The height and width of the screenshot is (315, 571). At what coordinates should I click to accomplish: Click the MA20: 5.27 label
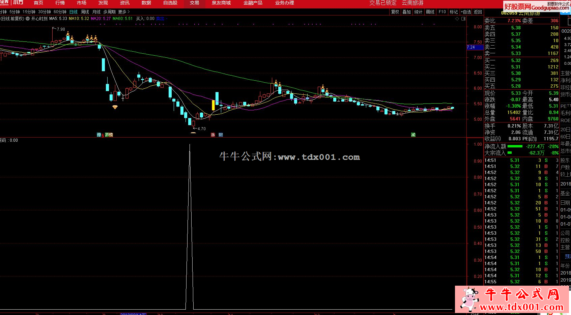pyautogui.click(x=101, y=19)
